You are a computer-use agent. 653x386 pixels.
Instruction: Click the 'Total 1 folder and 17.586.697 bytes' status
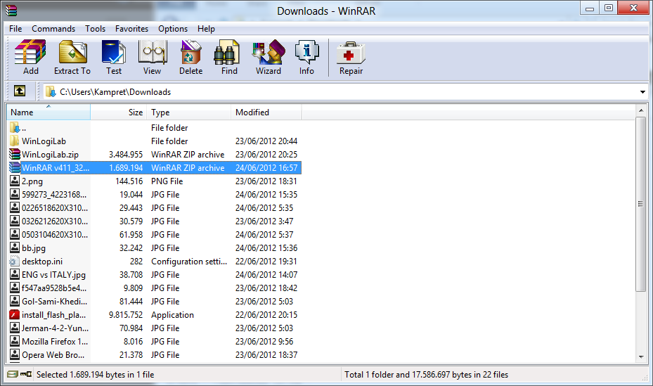click(427, 374)
